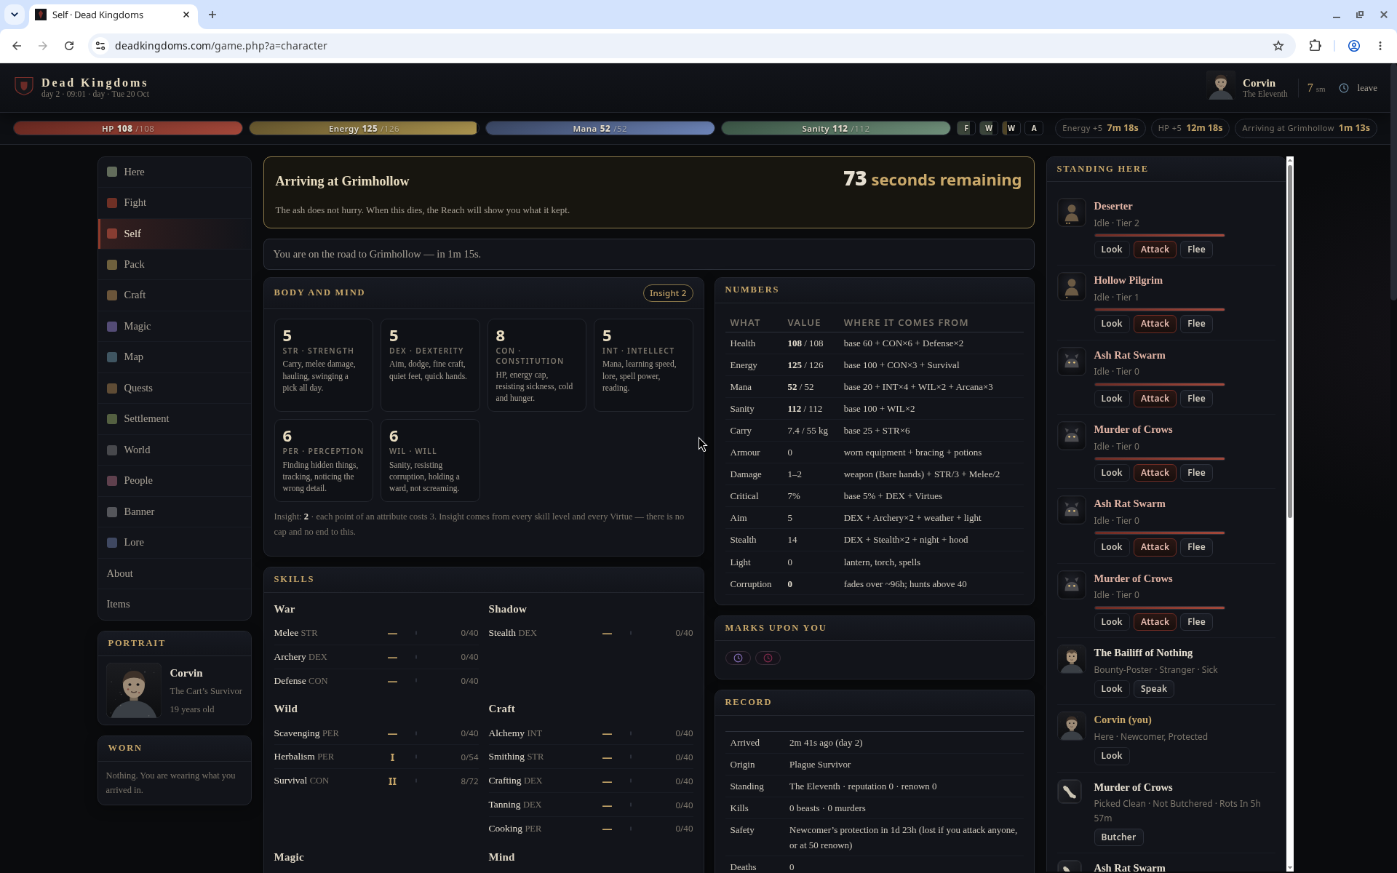Viewport: 1397px width, 873px height.
Task: Click the CON Constitution attribute card
Action: (536, 365)
